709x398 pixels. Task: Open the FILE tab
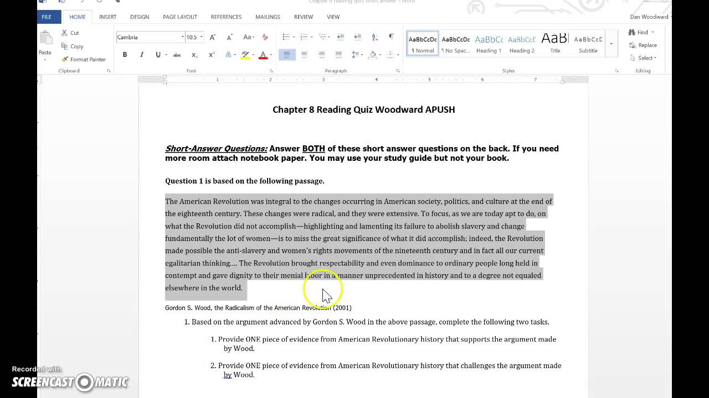[47, 17]
